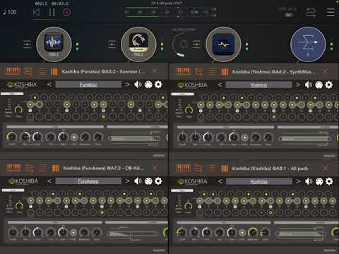339x254 pixels.
Task: Open MIDI connector settings in Yoshino panel
Action: (319, 85)
